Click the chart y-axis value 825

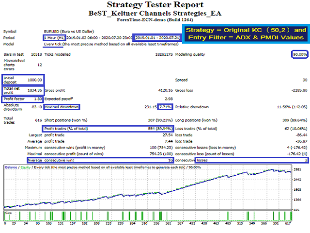pos(296,210)
